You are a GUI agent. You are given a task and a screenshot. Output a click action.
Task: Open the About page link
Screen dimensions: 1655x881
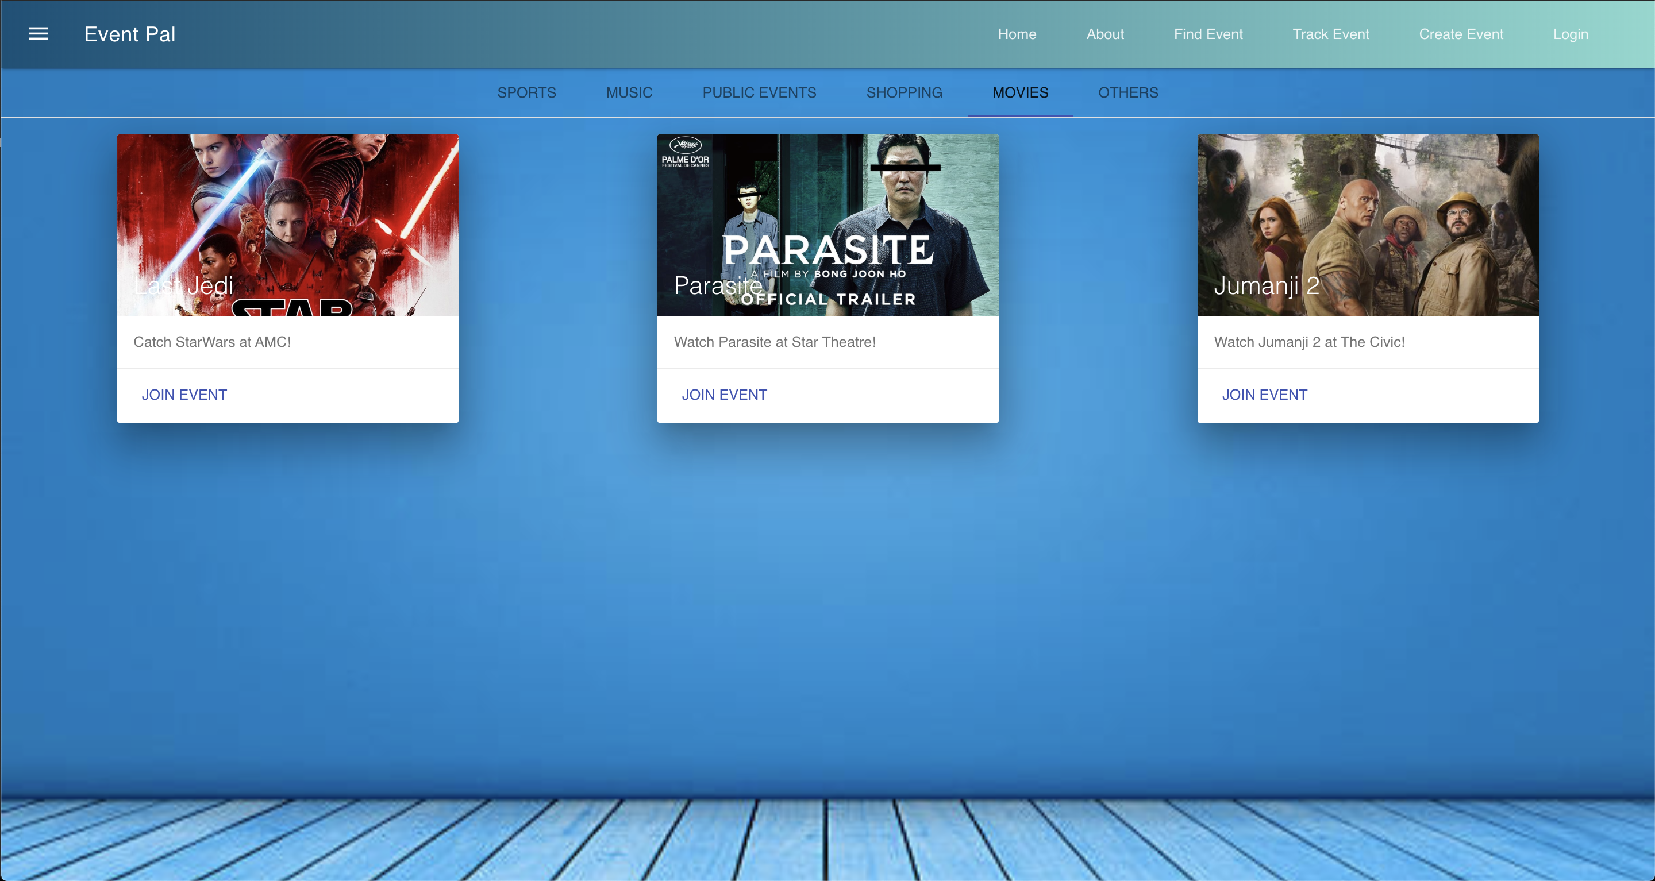[1104, 34]
